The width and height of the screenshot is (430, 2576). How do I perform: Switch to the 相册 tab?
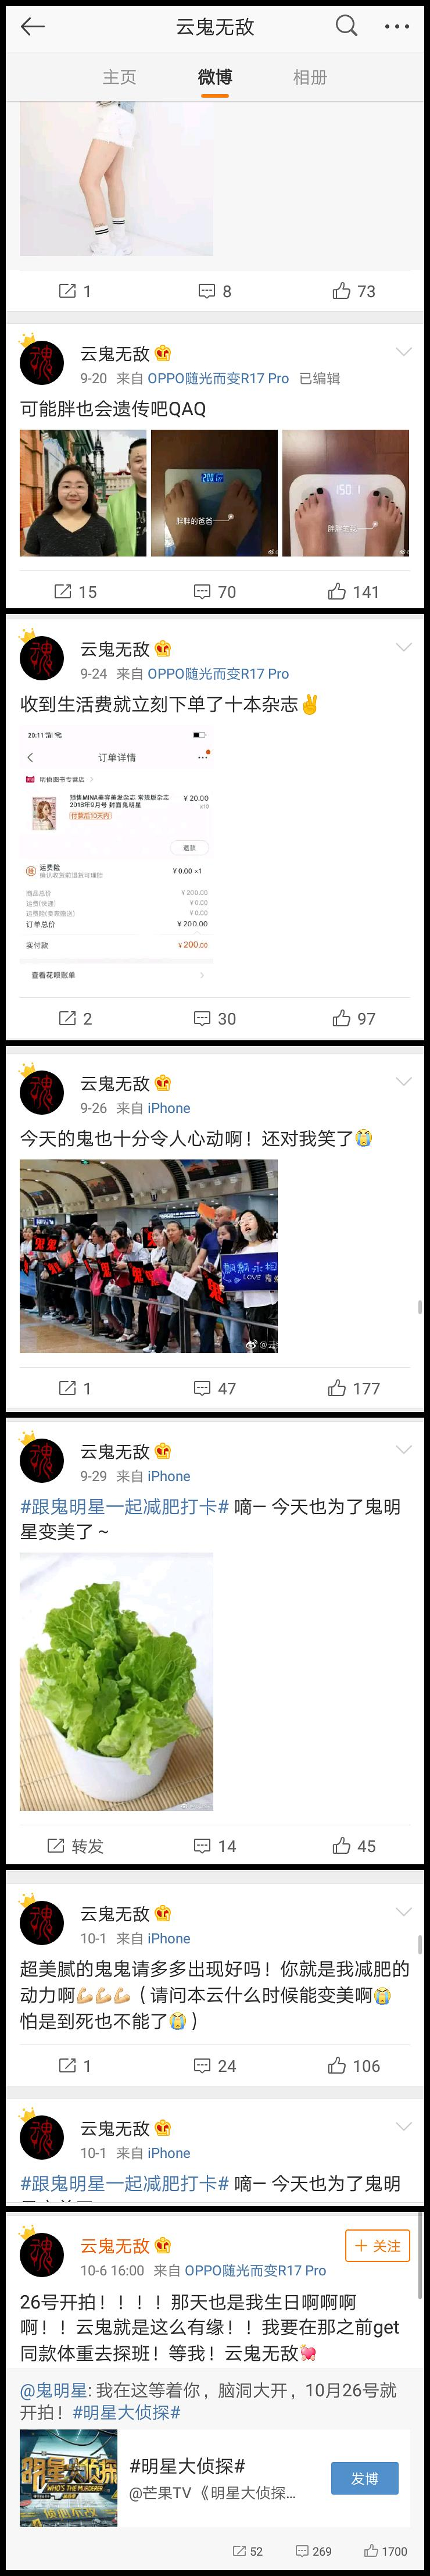click(x=310, y=77)
